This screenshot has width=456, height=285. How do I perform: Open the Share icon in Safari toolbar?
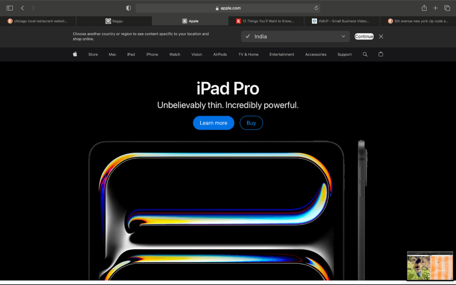click(x=424, y=8)
